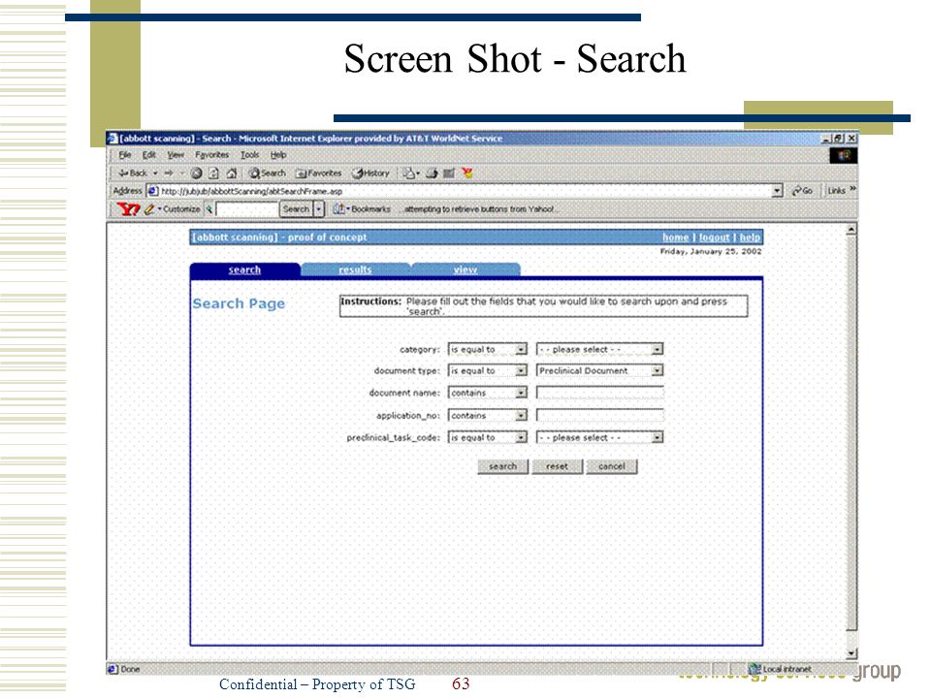Click the Stop loading icon
931x698 pixels.
coord(197,174)
